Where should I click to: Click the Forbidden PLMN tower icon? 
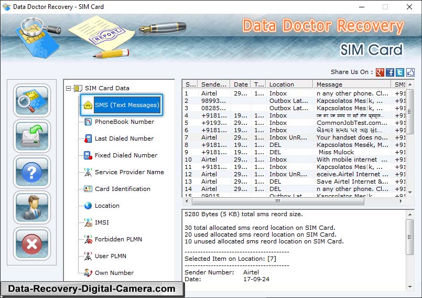88,239
